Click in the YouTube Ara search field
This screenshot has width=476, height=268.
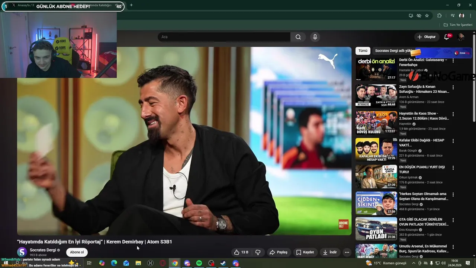(224, 37)
